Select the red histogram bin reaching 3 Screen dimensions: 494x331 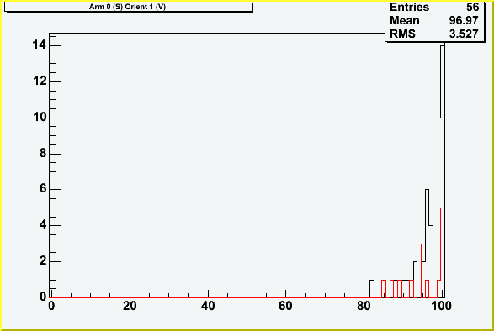click(419, 271)
